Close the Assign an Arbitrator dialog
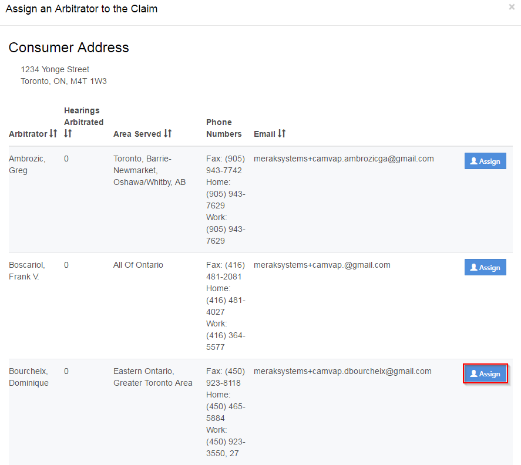This screenshot has height=465, width=521. pos(511,8)
